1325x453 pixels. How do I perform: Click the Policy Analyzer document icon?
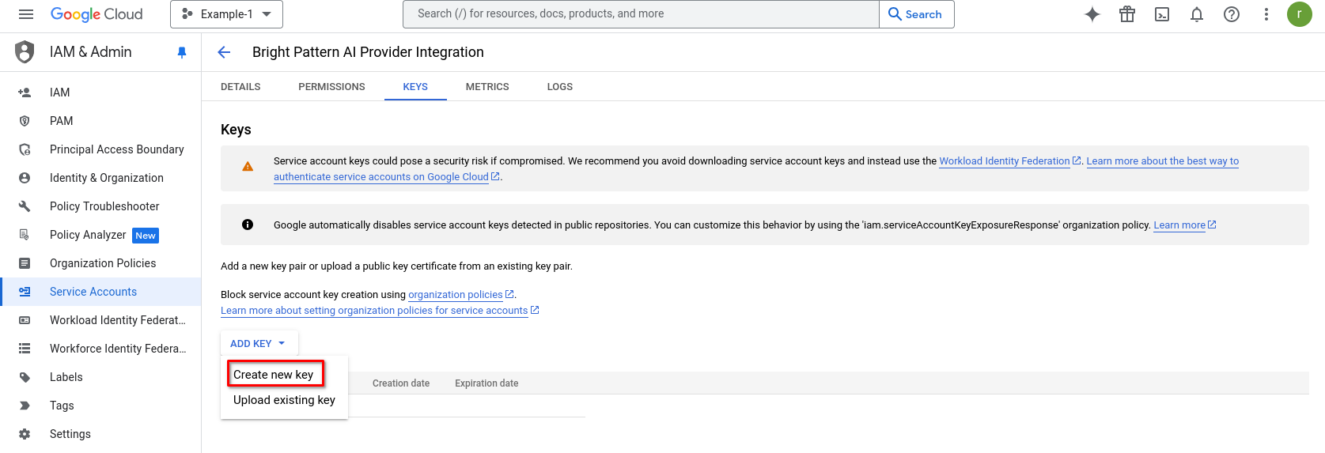point(25,235)
